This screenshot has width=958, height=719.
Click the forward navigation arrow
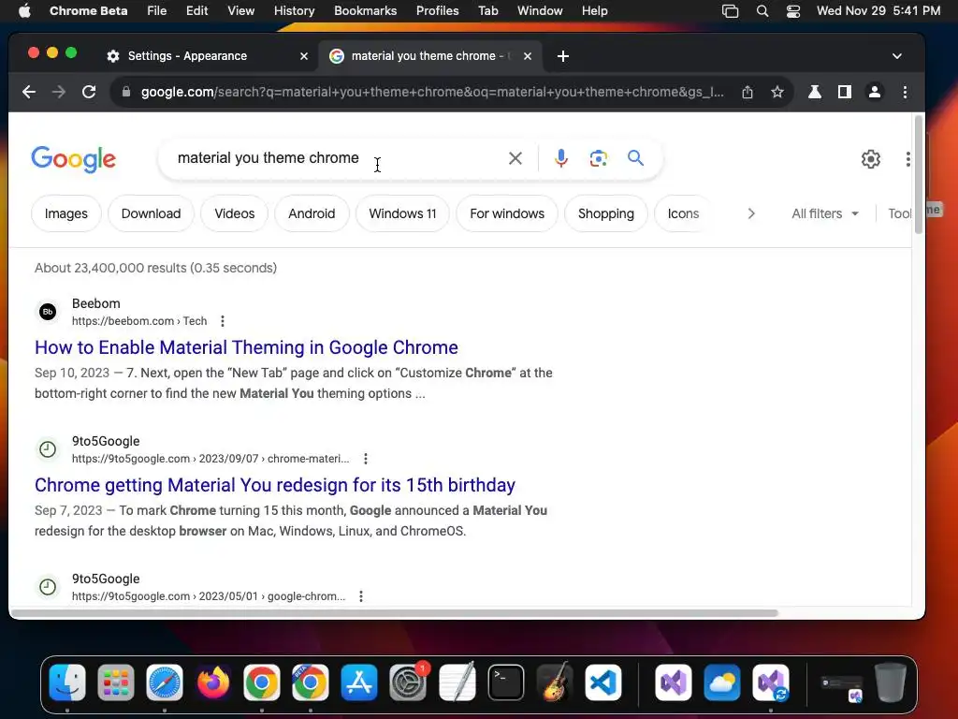pyautogui.click(x=59, y=92)
